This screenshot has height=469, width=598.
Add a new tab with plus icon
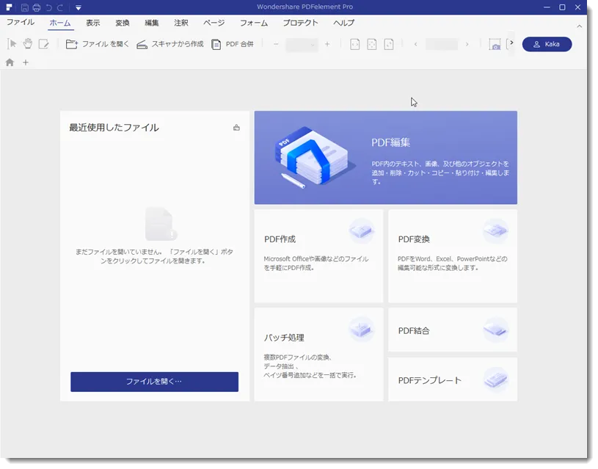click(x=26, y=62)
